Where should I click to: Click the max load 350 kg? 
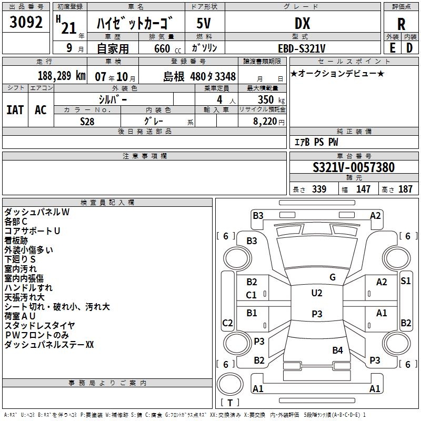coord(271,100)
